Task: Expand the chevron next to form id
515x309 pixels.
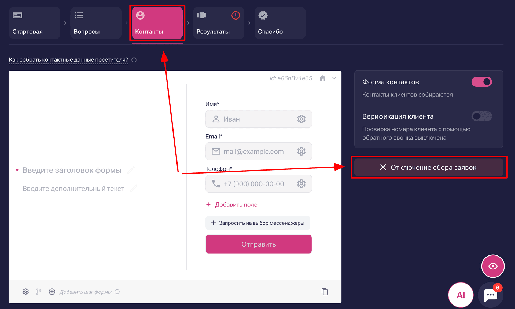Action: pos(334,78)
